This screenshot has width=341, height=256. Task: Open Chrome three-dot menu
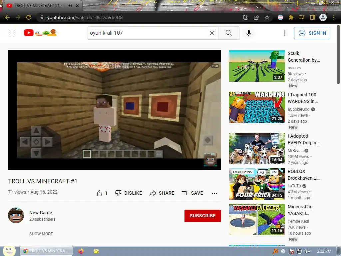click(x=334, y=17)
